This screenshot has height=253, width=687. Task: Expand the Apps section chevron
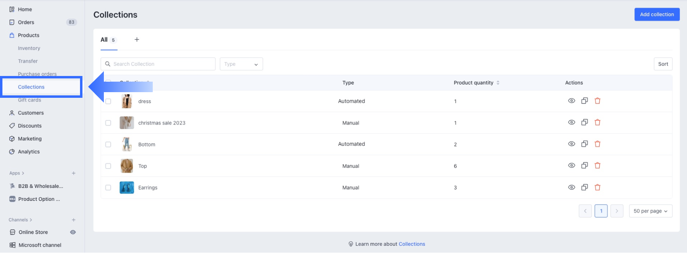[x=23, y=173]
